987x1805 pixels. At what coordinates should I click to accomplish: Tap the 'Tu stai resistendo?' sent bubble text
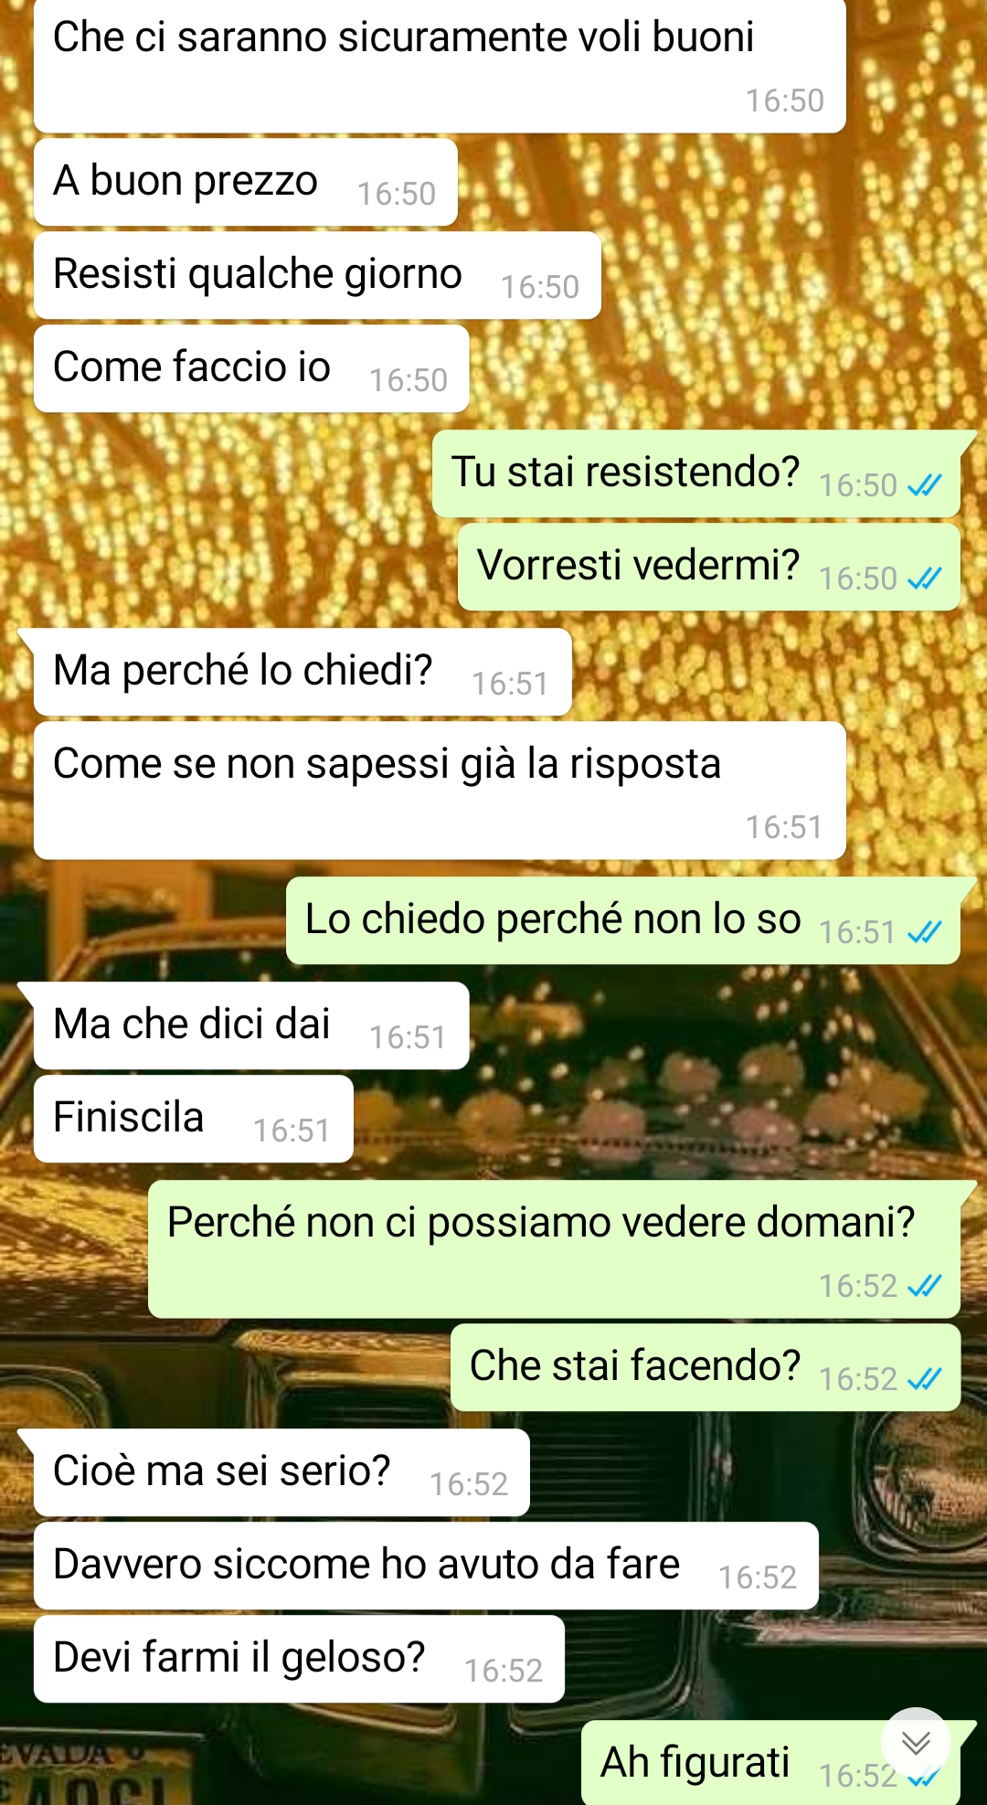[625, 472]
